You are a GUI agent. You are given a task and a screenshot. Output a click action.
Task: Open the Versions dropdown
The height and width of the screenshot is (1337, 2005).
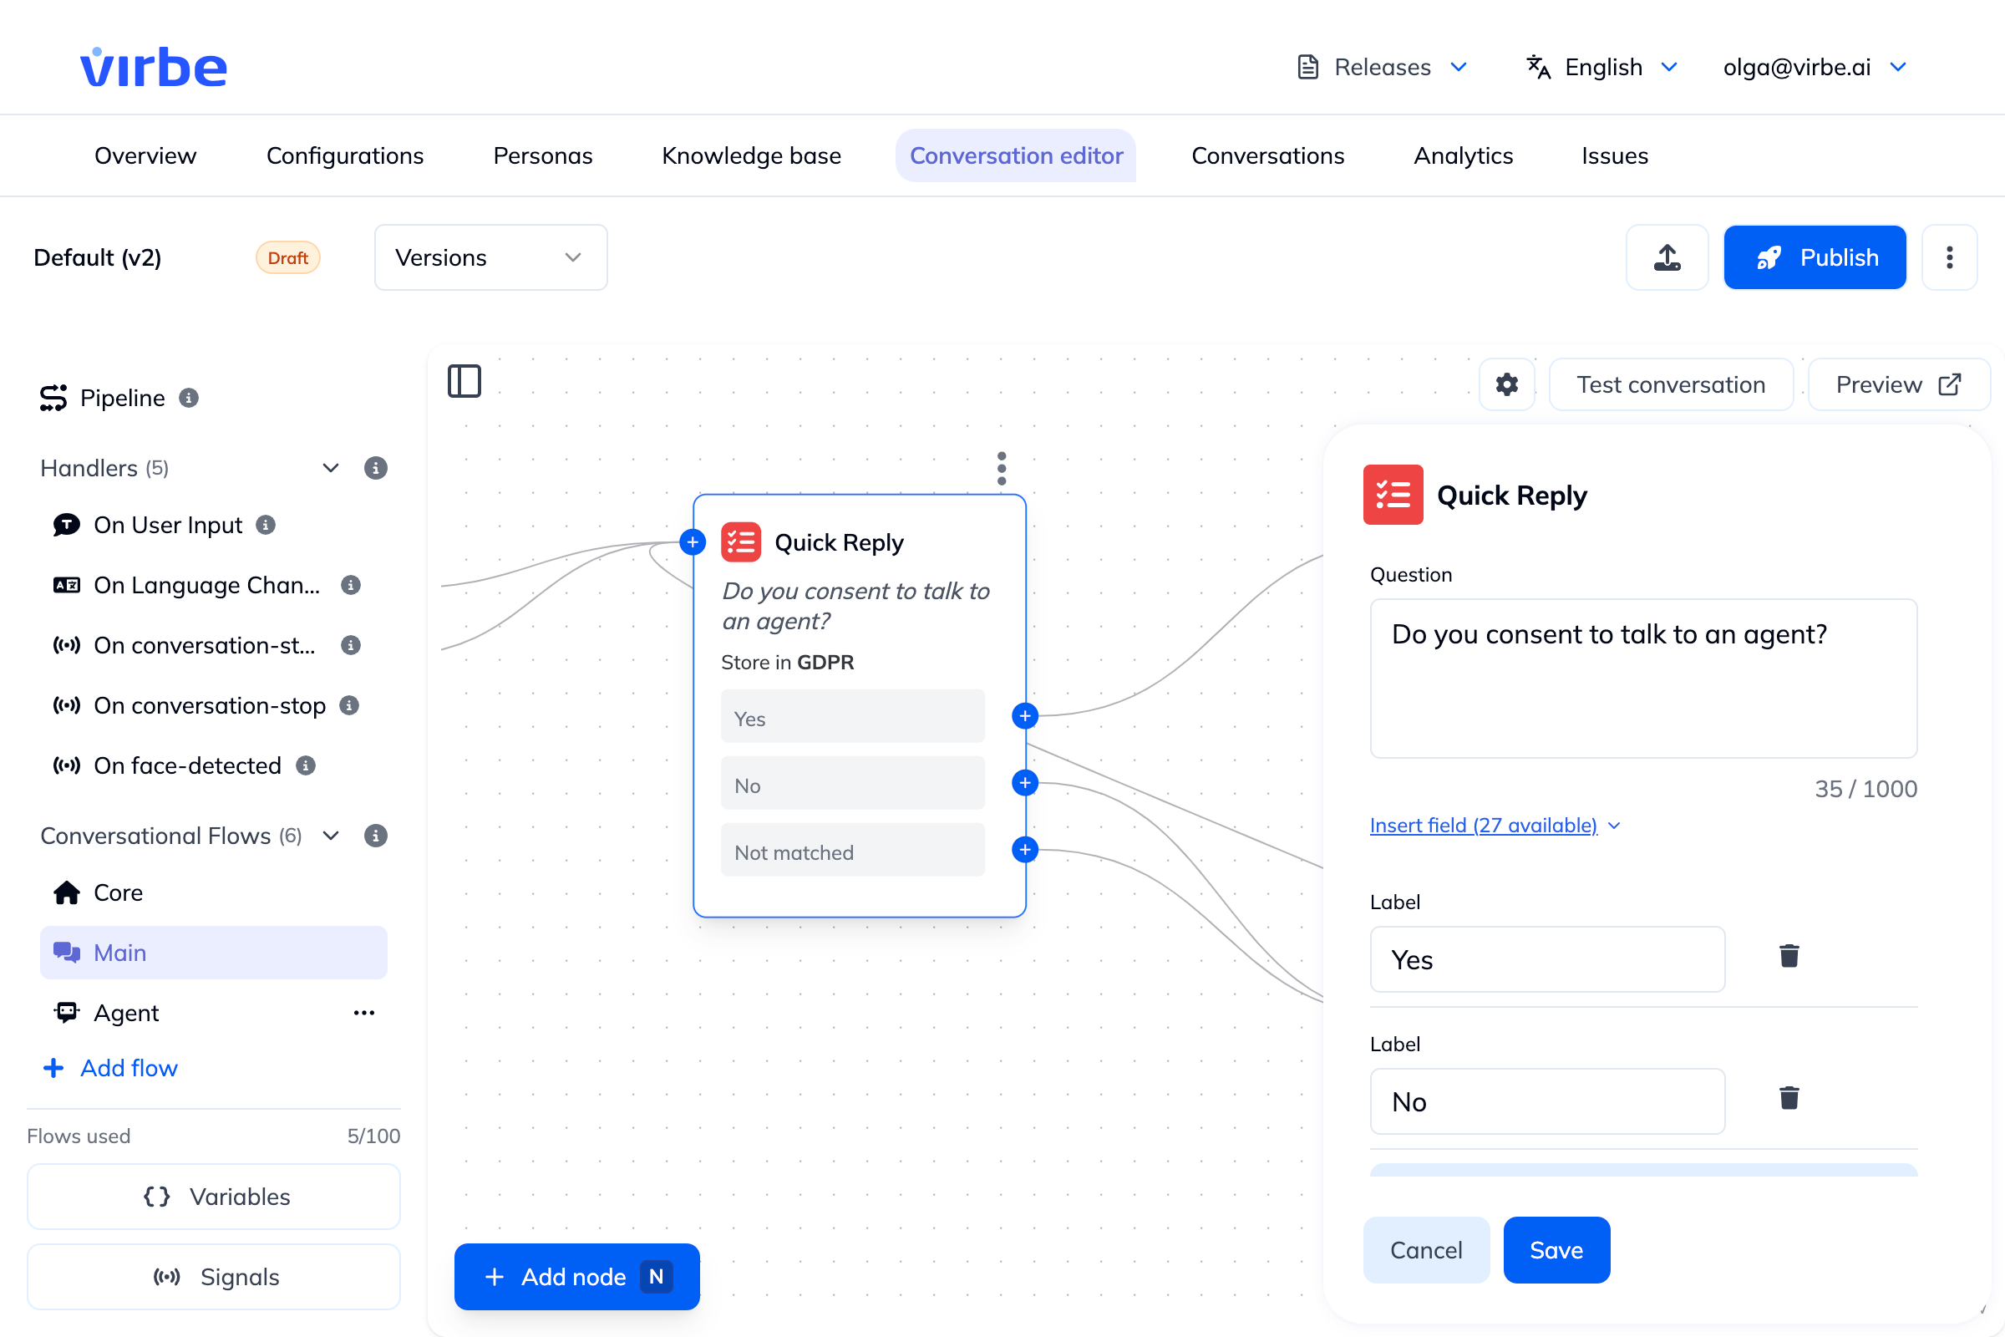click(x=491, y=257)
